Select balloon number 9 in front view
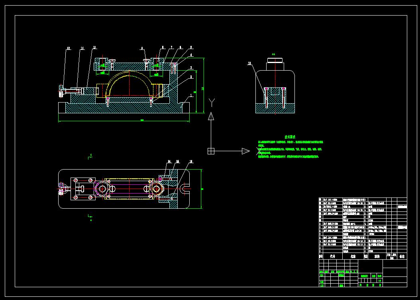This screenshot has height=300, width=420. 142,48
